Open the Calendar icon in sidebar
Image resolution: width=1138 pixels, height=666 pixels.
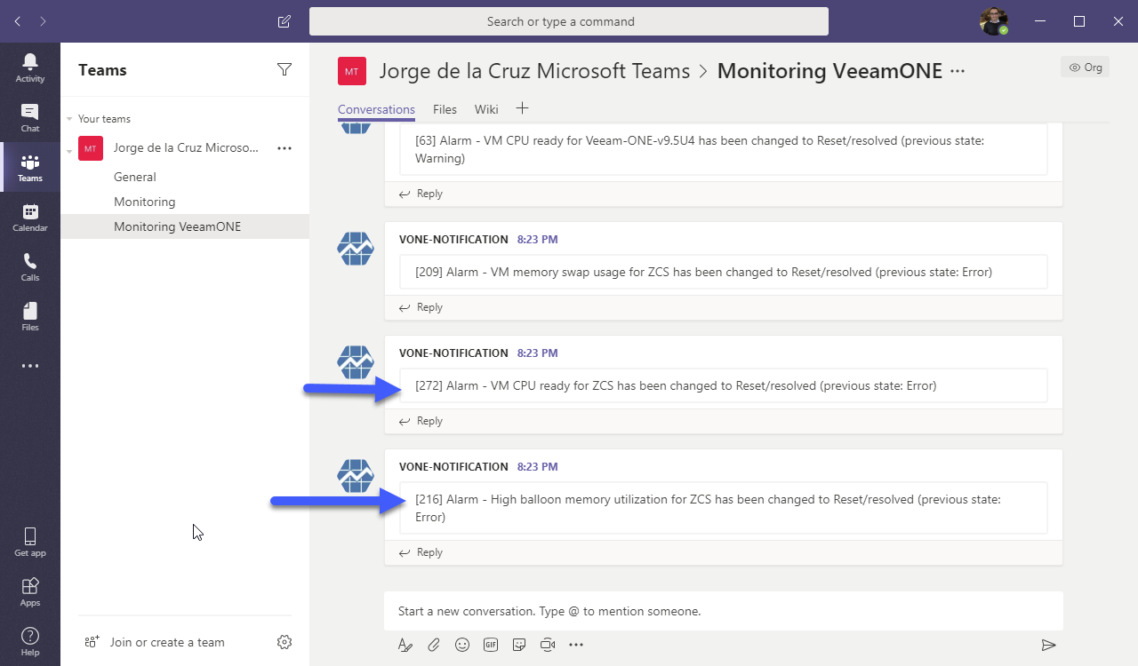[30, 217]
